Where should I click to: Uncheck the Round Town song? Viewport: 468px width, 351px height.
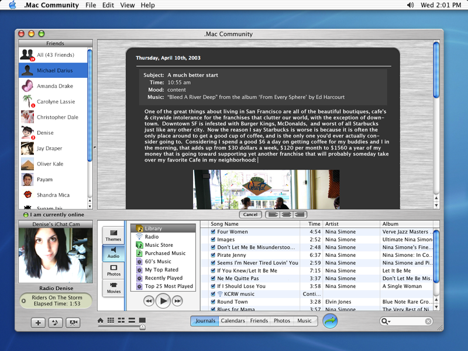tap(213, 301)
